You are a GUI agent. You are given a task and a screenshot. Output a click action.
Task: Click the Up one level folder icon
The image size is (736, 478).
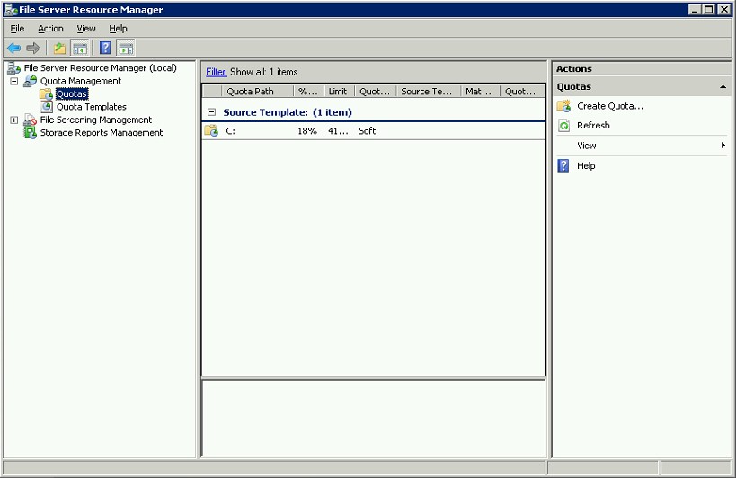pyautogui.click(x=59, y=48)
